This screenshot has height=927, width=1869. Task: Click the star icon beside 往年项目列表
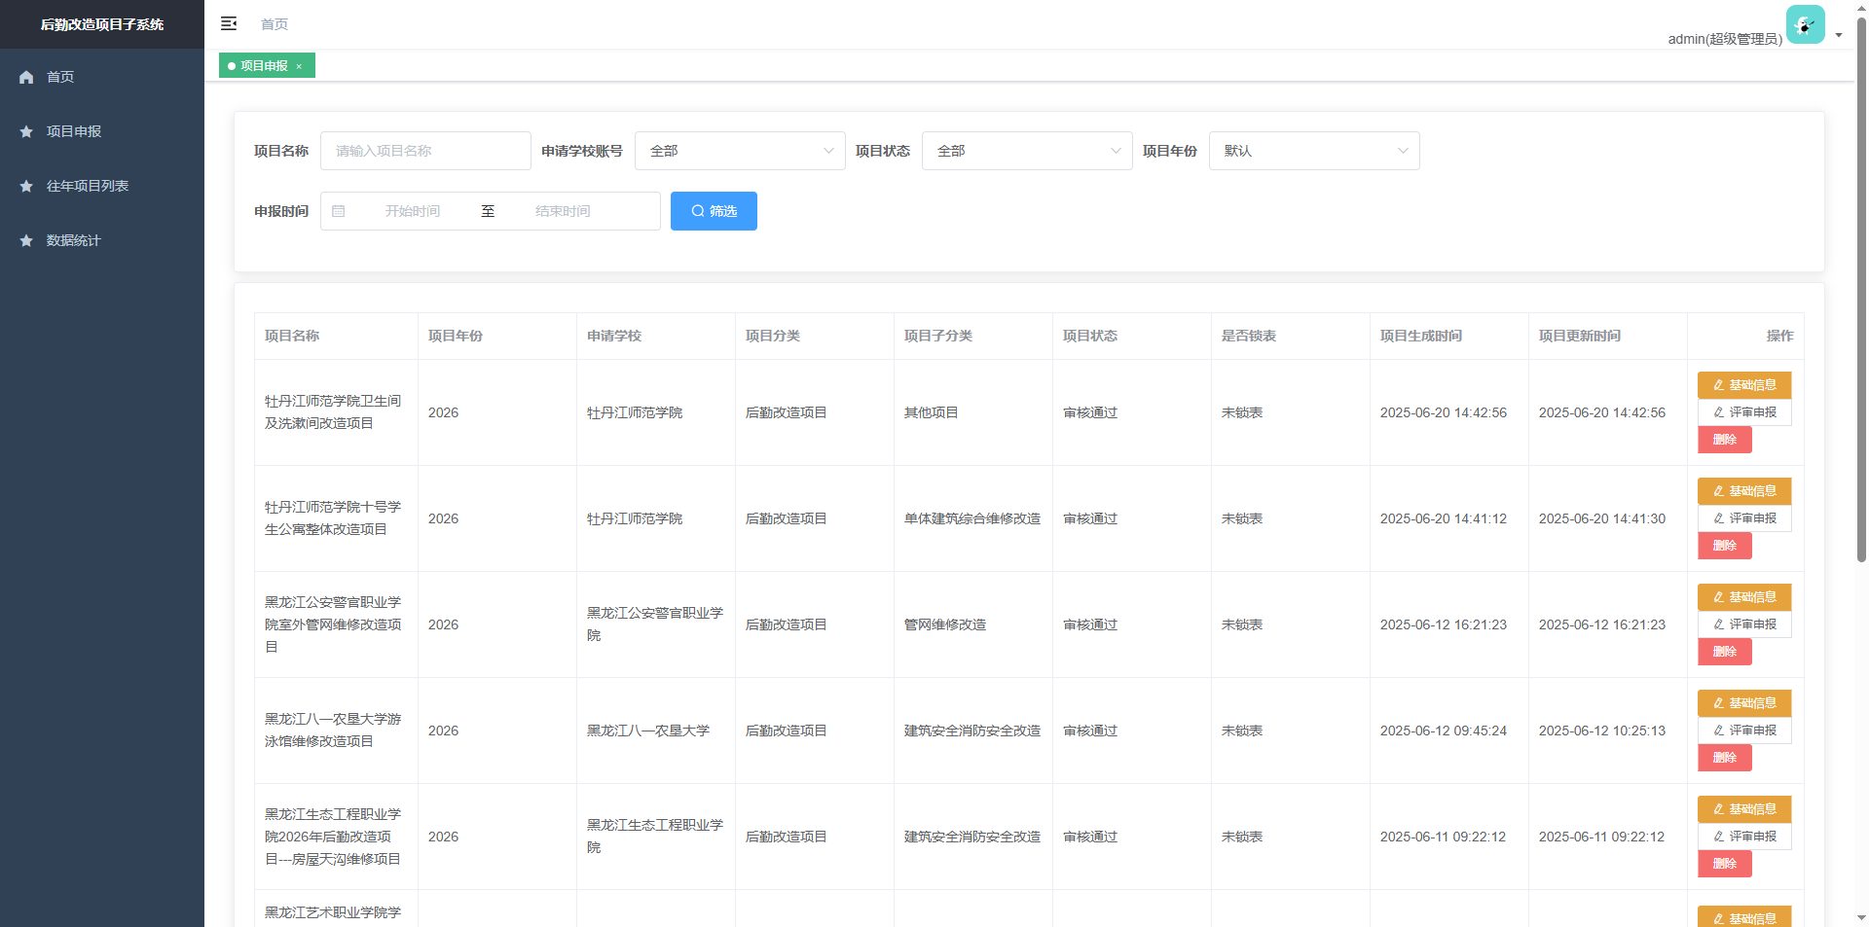[26, 186]
